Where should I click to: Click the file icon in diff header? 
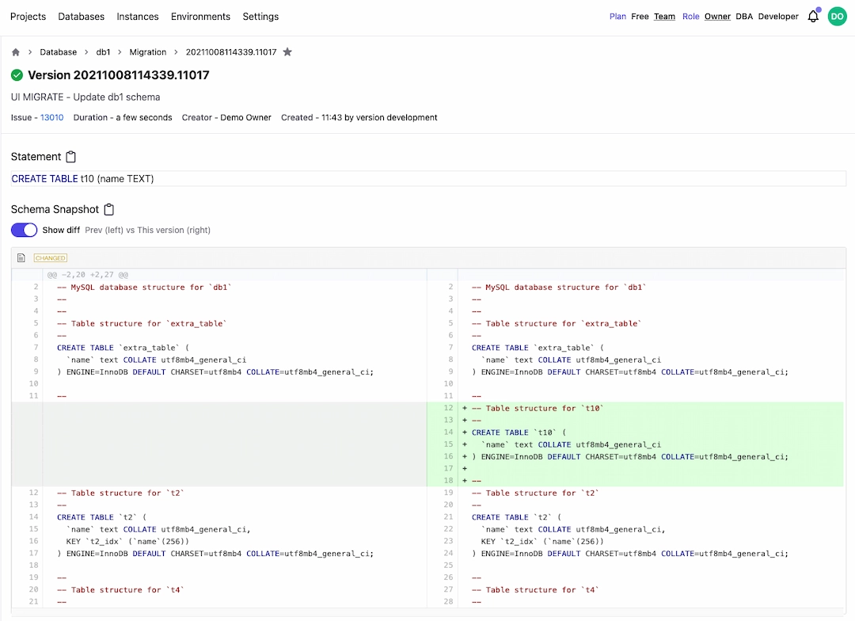pyautogui.click(x=21, y=257)
